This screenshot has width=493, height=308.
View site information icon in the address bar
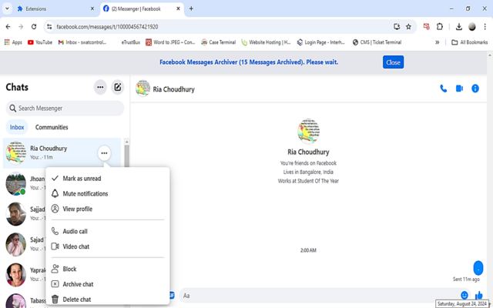pyautogui.click(x=49, y=27)
